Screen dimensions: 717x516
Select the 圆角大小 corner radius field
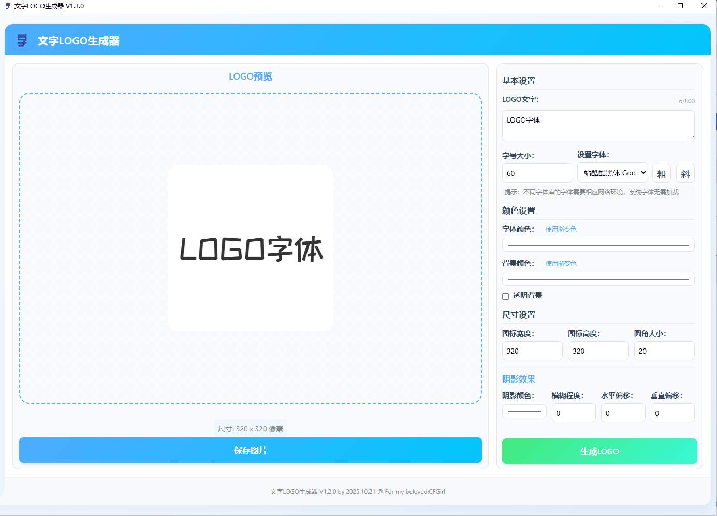[664, 351]
